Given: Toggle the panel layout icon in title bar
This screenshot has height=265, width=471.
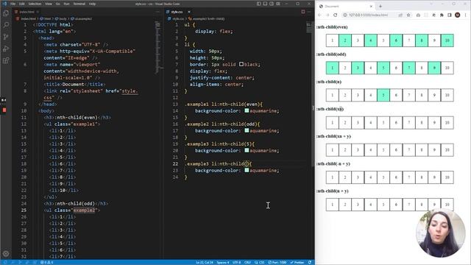Looking at the screenshot, I should point(265,4).
